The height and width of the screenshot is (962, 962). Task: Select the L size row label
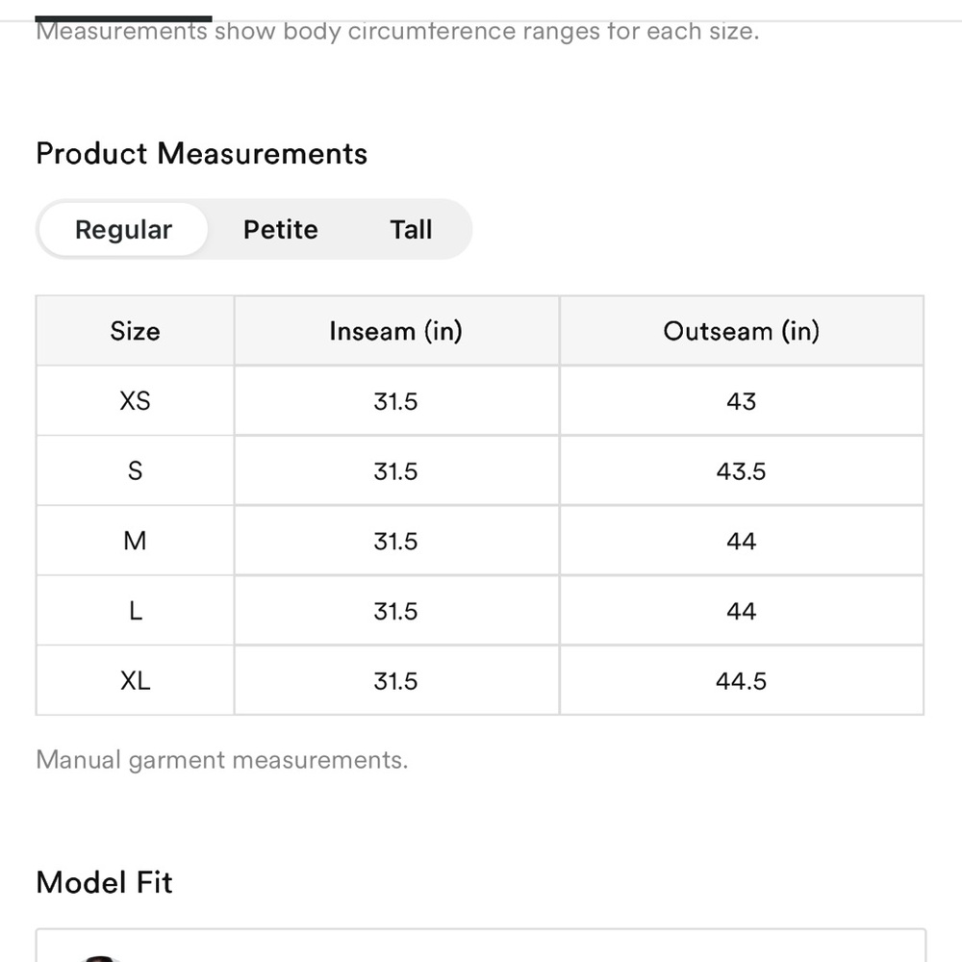[x=135, y=612]
